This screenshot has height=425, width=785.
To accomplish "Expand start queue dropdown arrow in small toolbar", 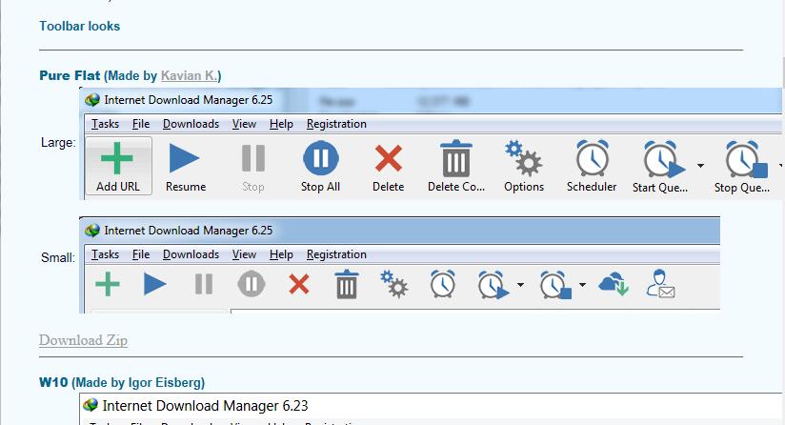I will pyautogui.click(x=521, y=285).
